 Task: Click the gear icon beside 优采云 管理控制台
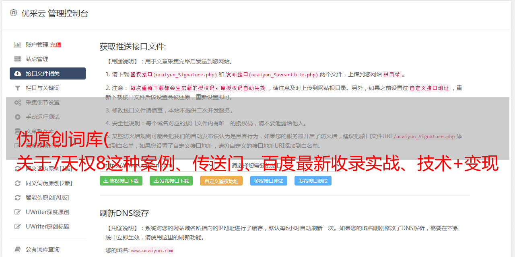pos(13,13)
